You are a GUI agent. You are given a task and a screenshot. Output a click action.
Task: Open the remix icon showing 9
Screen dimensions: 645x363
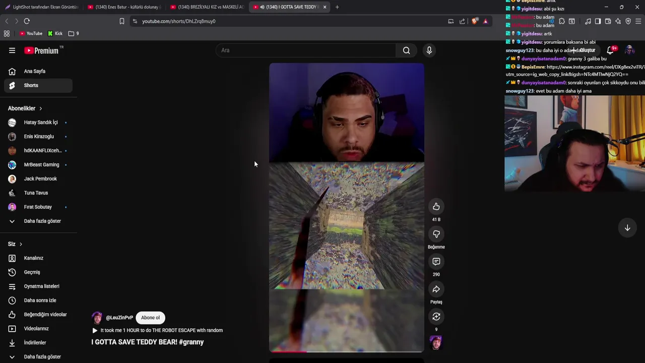point(436,317)
